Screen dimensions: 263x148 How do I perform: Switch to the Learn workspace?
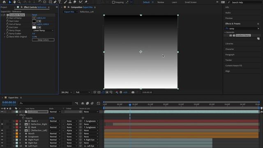(x=174, y=2)
